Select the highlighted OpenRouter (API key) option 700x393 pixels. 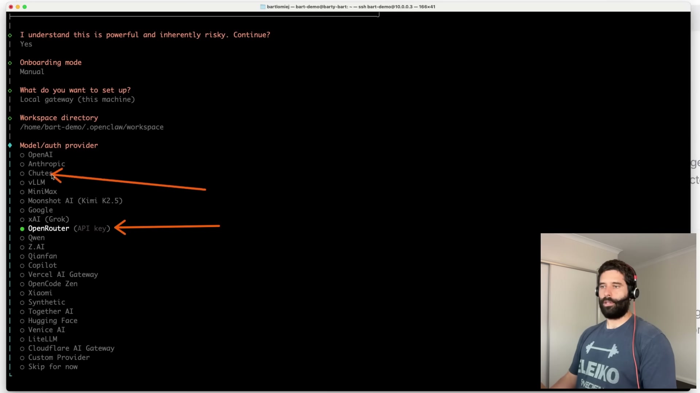[x=65, y=229]
